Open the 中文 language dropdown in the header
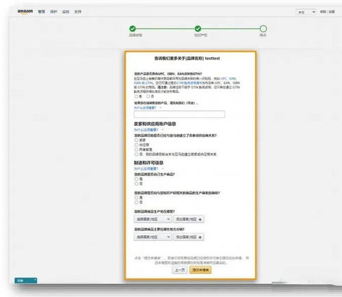342x297 pixels. [306, 12]
